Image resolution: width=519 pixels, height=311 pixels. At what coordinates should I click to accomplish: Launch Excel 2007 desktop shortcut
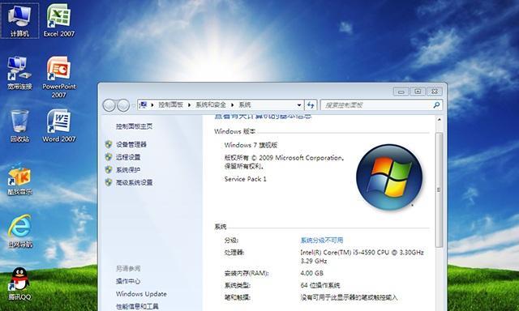[58, 20]
